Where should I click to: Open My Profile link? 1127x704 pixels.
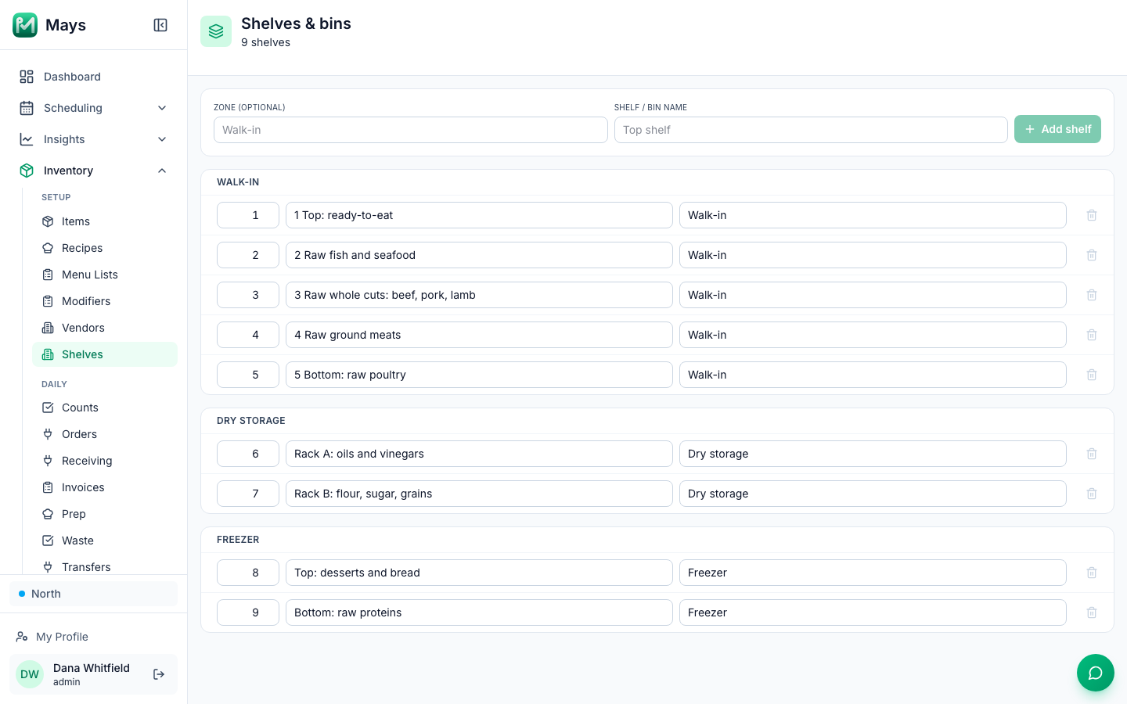pyautogui.click(x=93, y=637)
